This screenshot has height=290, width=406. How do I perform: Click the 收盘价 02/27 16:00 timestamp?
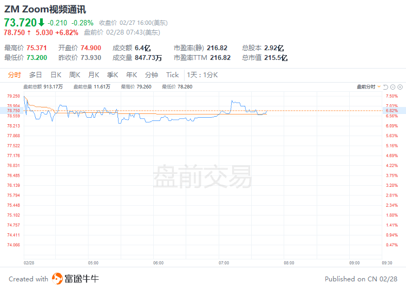(x=133, y=23)
